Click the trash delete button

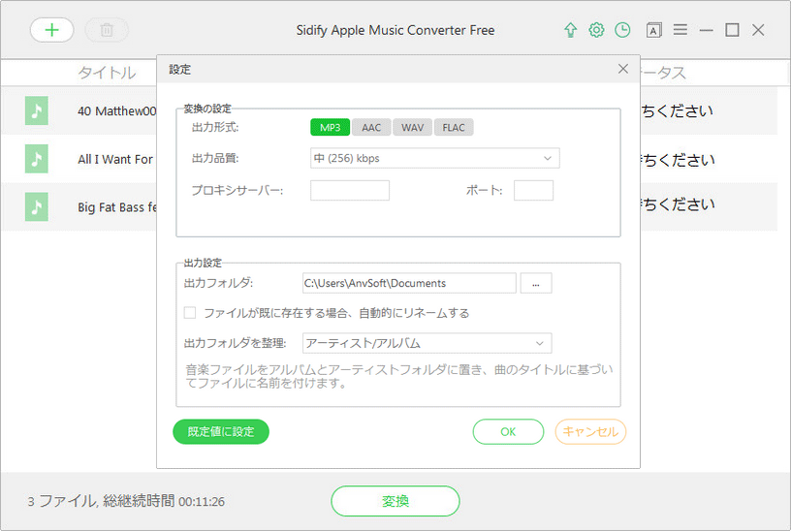[x=107, y=30]
